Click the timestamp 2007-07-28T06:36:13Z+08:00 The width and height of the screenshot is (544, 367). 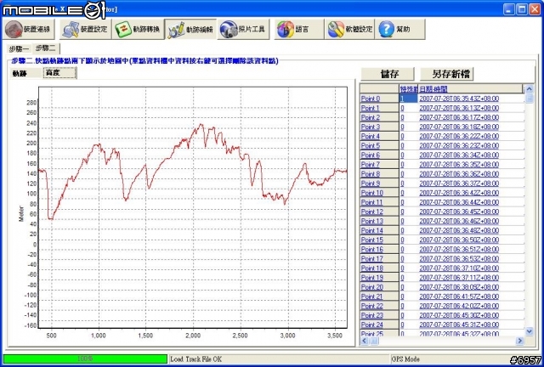tap(459, 108)
